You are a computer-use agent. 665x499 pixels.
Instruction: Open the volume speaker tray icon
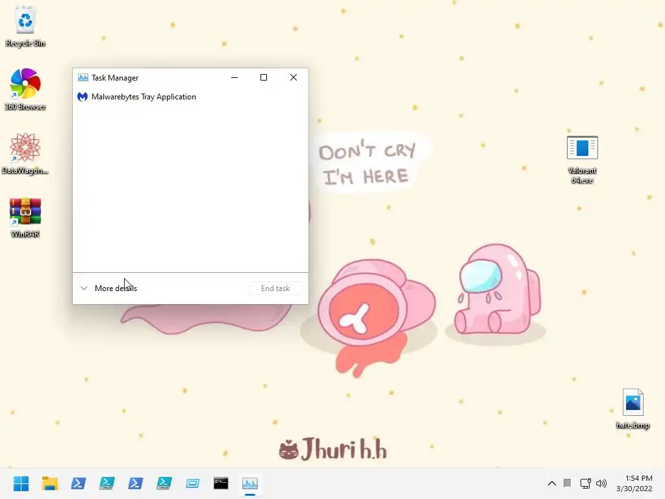[x=601, y=483]
